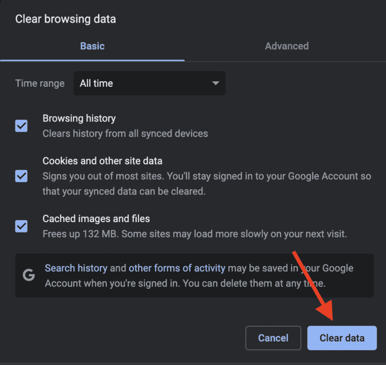The image size is (386, 365).
Task: Open the Search history link
Action: [76, 268]
